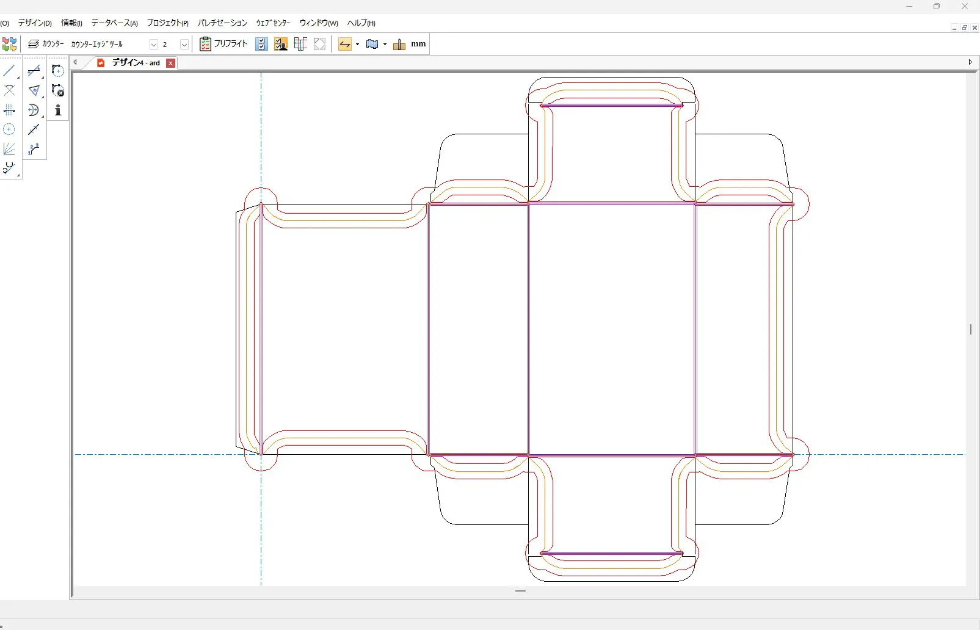Screen dimensions: 980x630
Task: Toggle the mm units indicator
Action: (418, 44)
